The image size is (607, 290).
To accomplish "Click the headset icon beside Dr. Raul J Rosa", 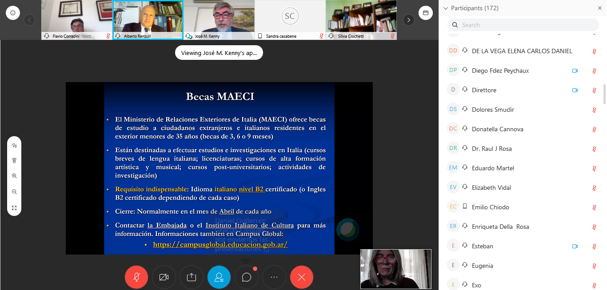I will (465, 149).
